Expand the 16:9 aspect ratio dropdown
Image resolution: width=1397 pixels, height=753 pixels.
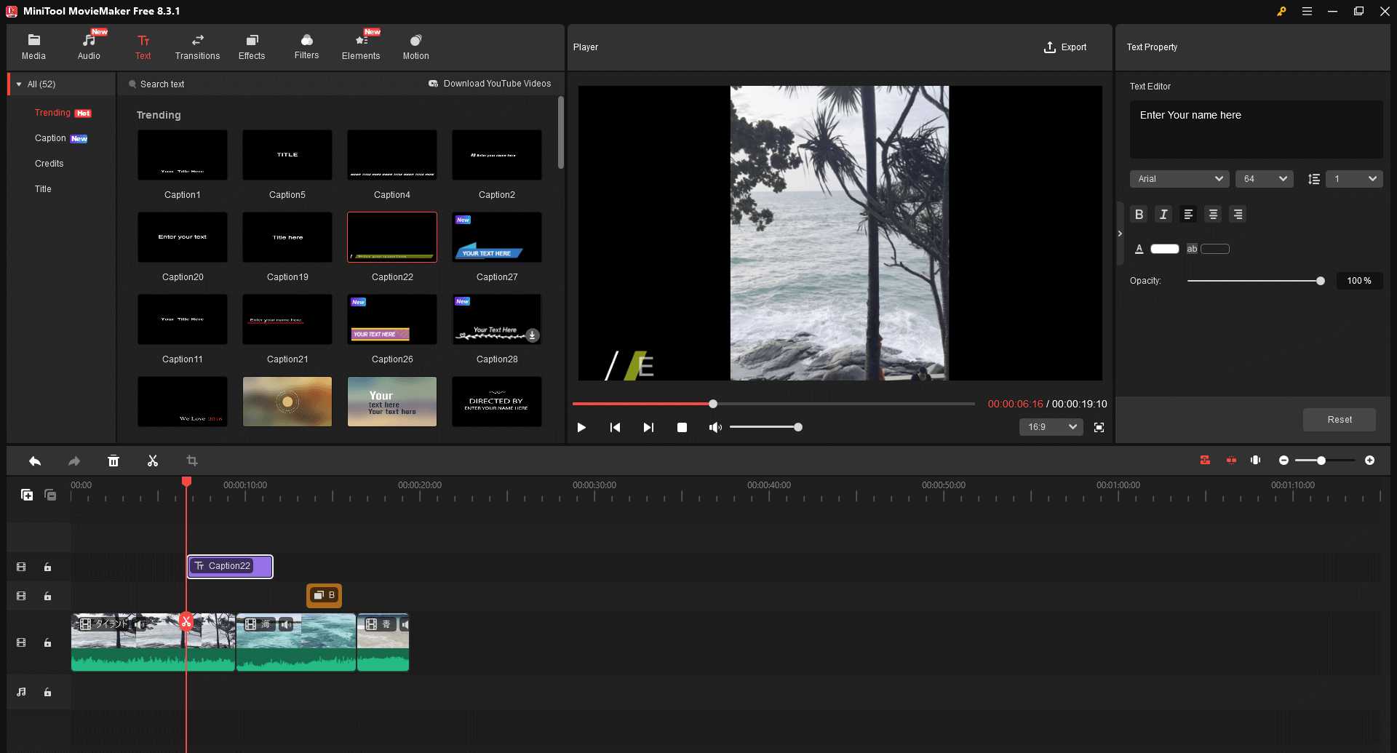(1051, 427)
